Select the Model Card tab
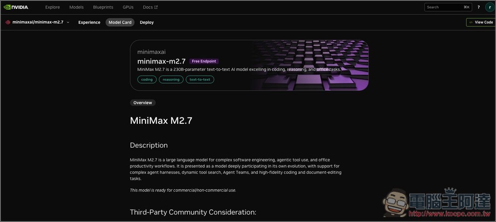The height and width of the screenshot is (222, 496). point(120,22)
